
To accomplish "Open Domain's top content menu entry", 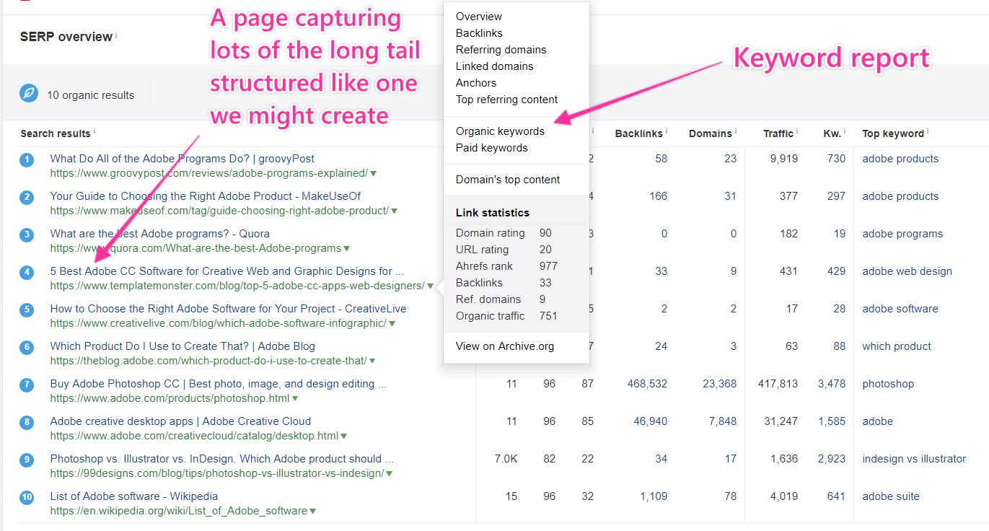I will pyautogui.click(x=508, y=180).
